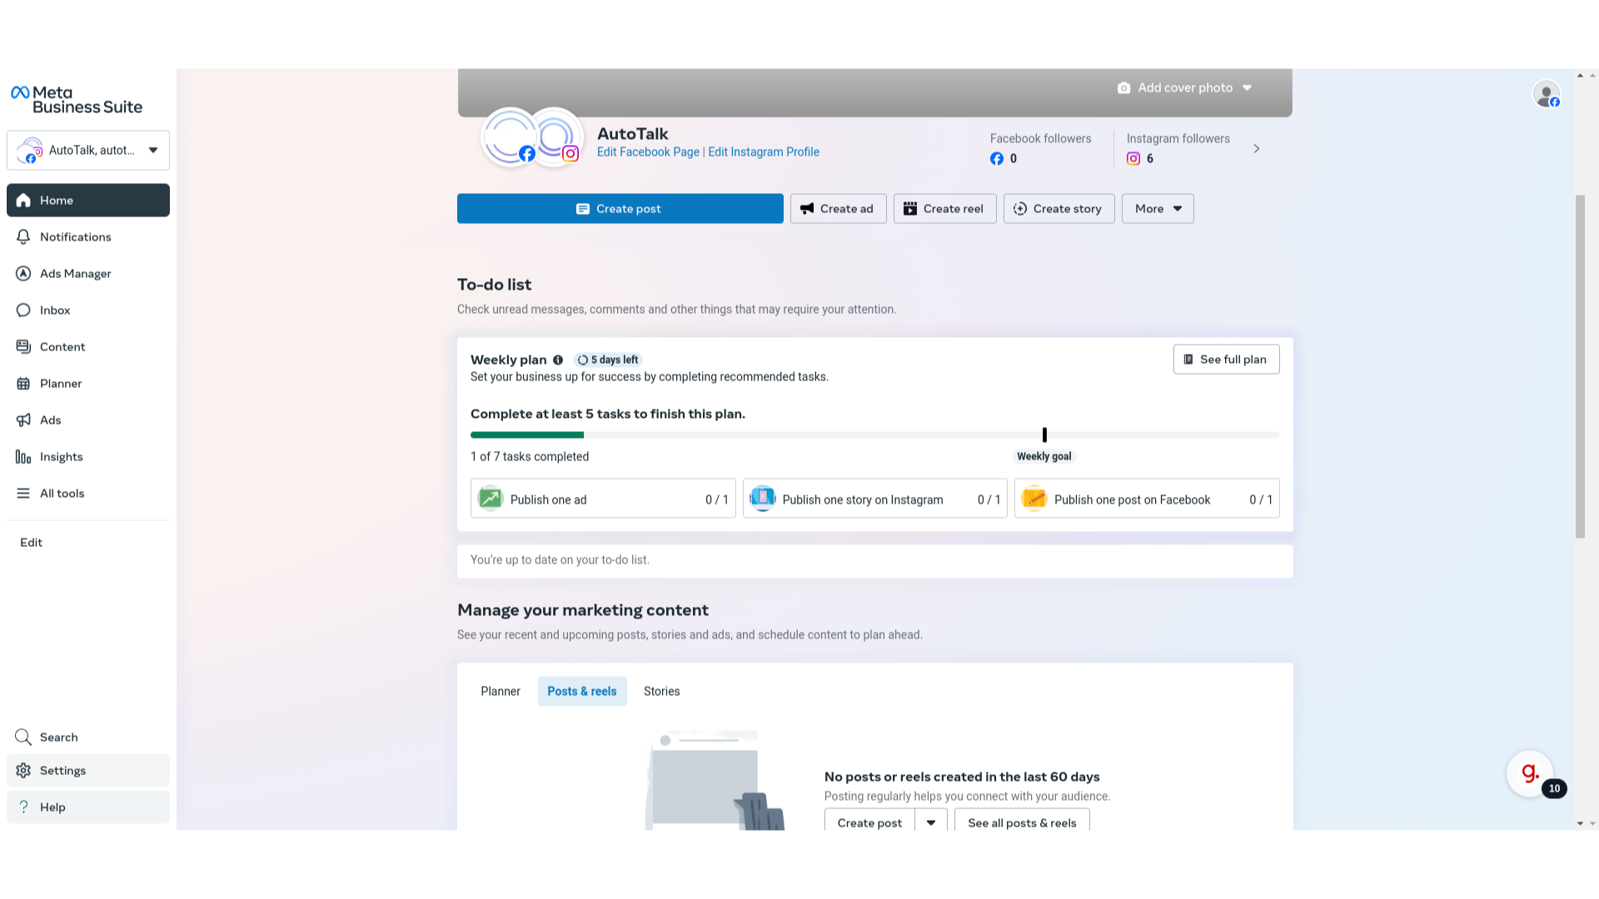
Task: Click the 5 days left badge
Action: click(608, 360)
